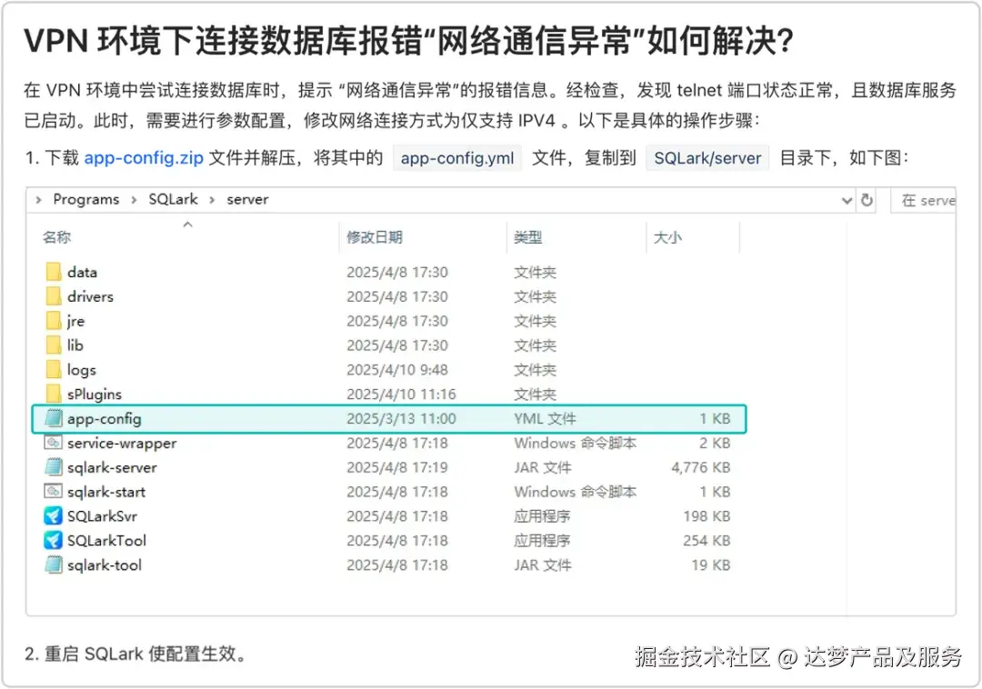Screen dimensions: 982x689
Task: Click the YML 文件 type cell
Action: point(545,419)
